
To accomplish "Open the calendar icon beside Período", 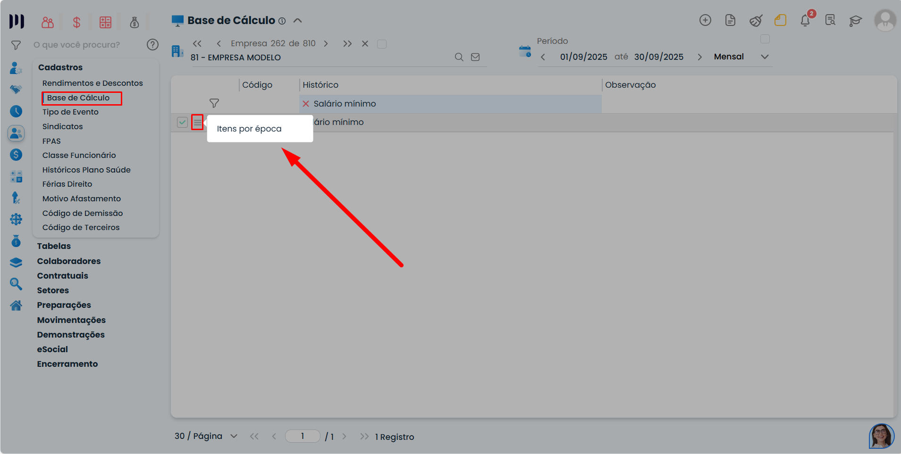I will 525,51.
